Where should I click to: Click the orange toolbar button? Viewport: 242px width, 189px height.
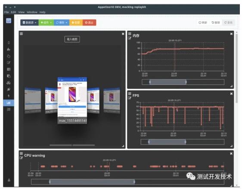coord(76,22)
